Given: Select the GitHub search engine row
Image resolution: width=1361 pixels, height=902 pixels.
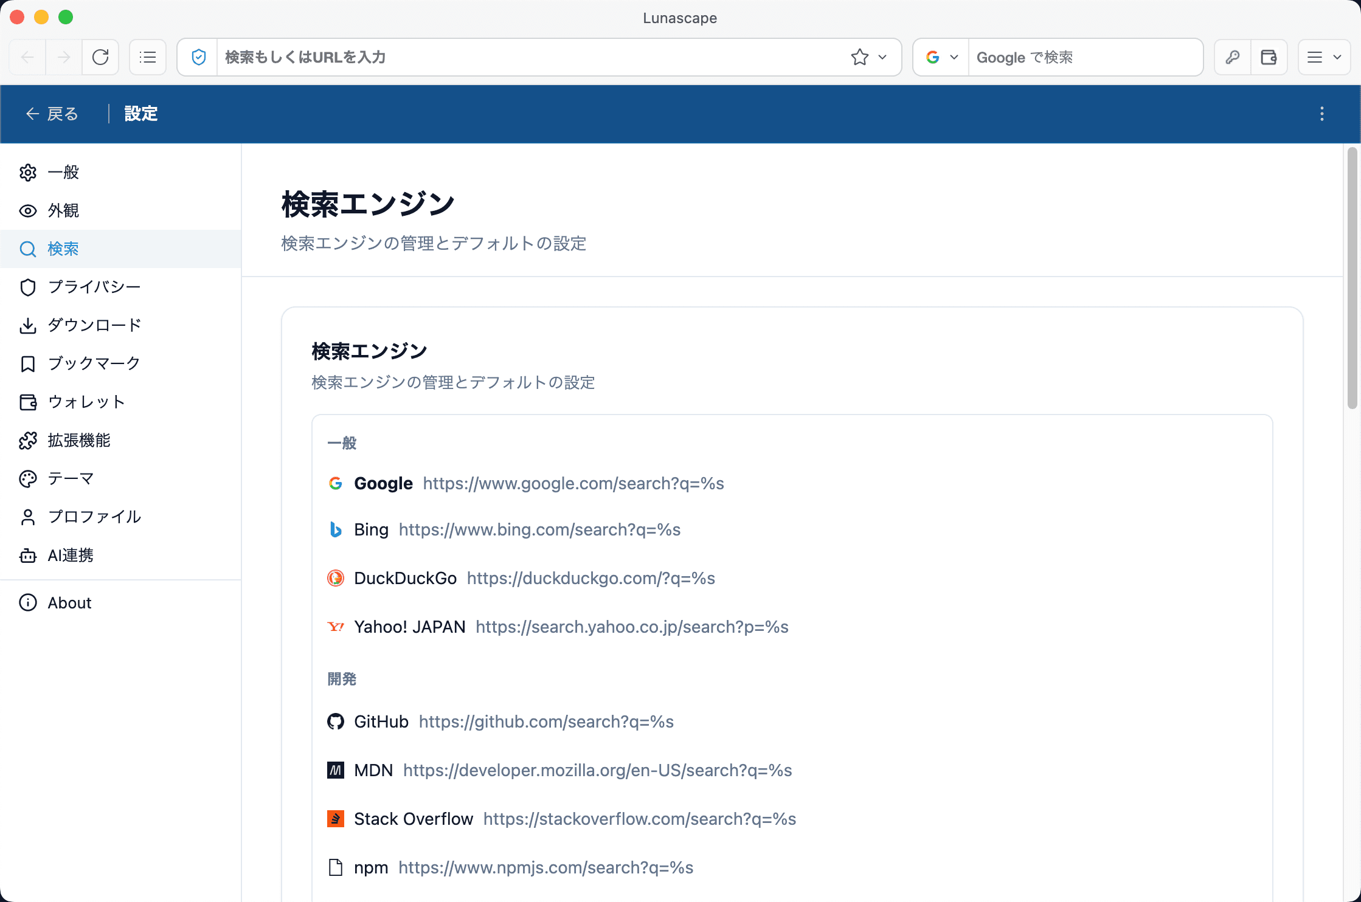Looking at the screenshot, I should pos(792,721).
